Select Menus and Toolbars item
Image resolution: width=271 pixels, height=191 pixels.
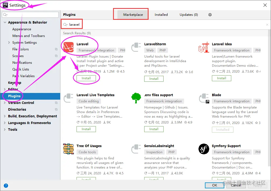28,36
